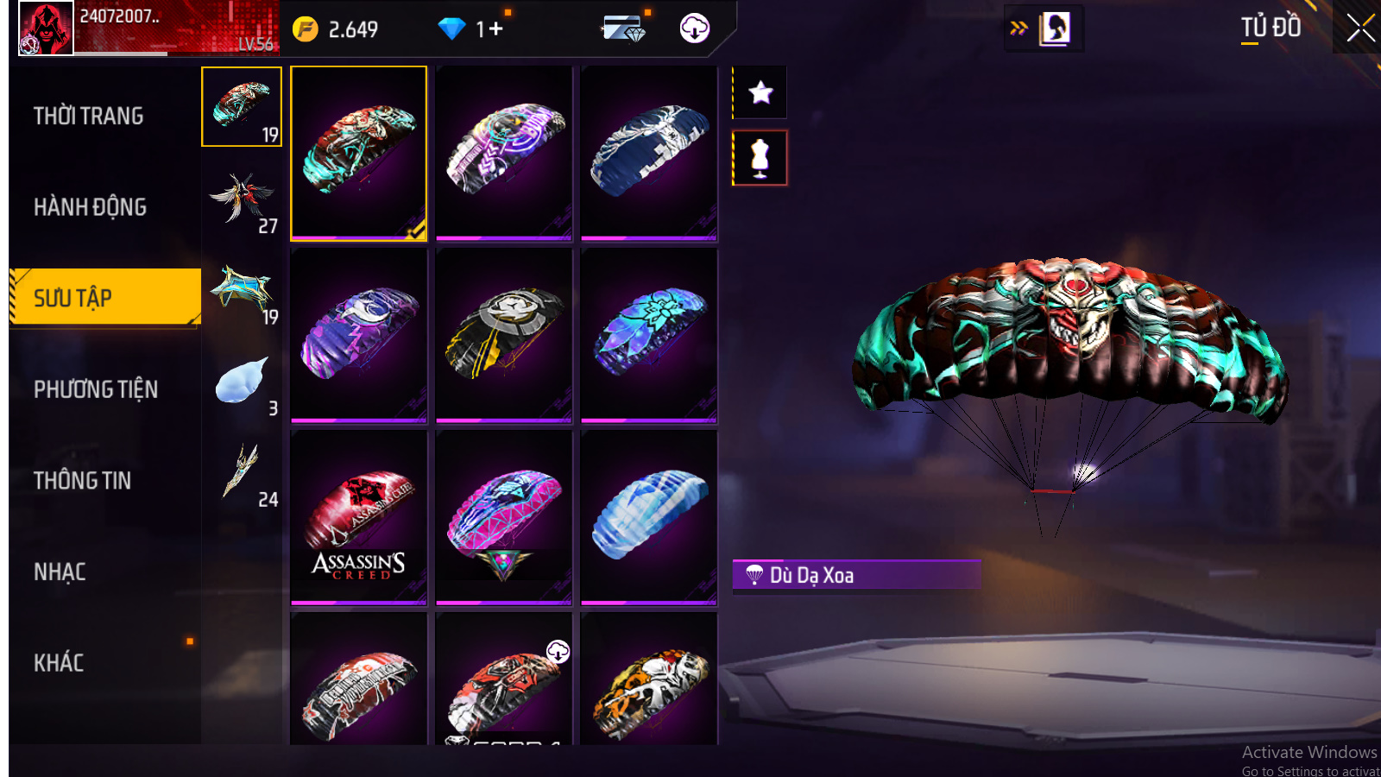Pick the black and yellow parachute skin
This screenshot has width=1381, height=777.
click(x=504, y=335)
